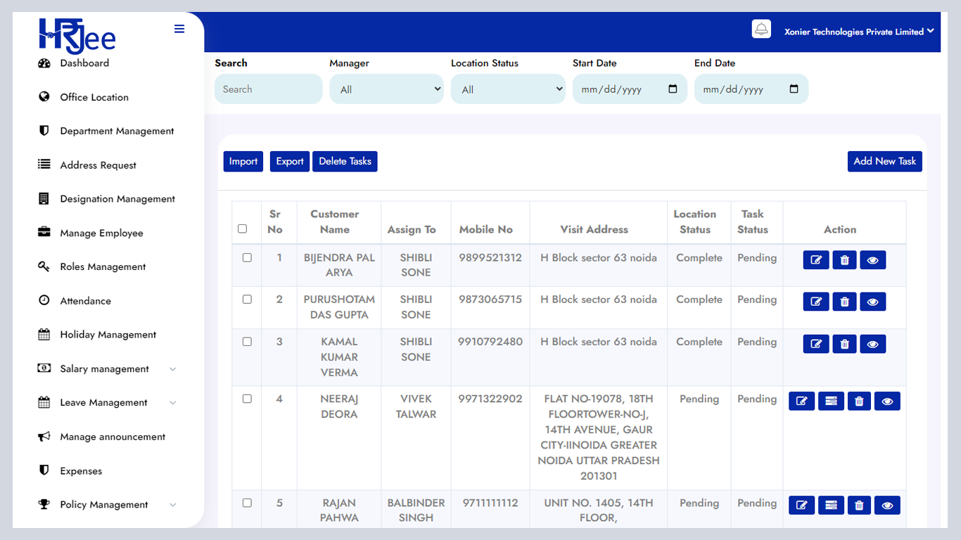The width and height of the screenshot is (961, 540).
Task: Check the box for NEERAJ DEORA row
Action: 247,399
